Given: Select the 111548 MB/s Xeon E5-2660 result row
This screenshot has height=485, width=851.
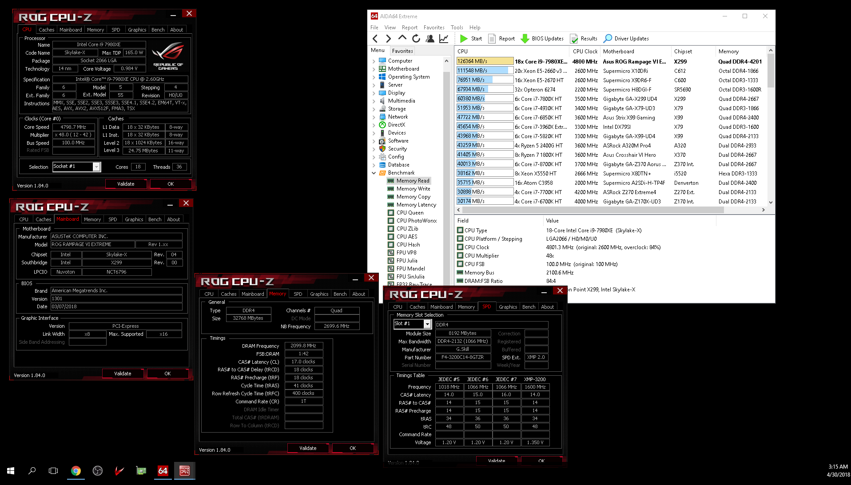Looking at the screenshot, I should pos(611,71).
